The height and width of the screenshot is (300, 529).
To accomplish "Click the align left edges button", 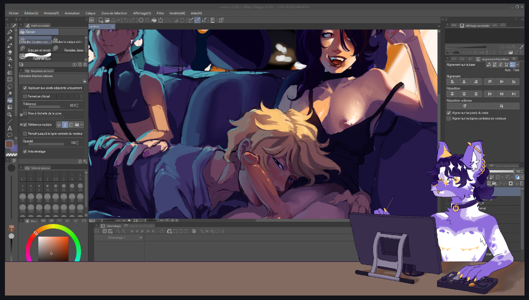I will (452, 81).
